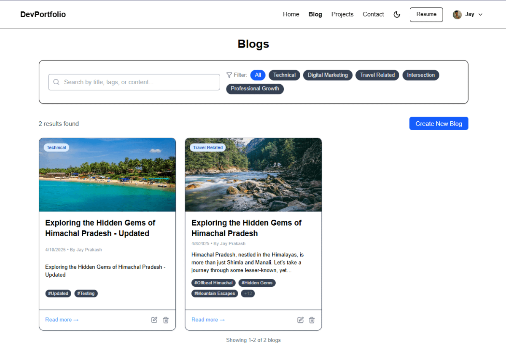Viewport: 506px width, 355px height.
Task: Edit the updated Himachal Pradesh blog post
Action: [154, 320]
